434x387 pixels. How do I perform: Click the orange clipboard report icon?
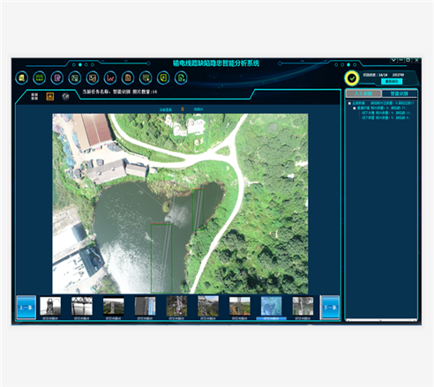tap(128, 78)
